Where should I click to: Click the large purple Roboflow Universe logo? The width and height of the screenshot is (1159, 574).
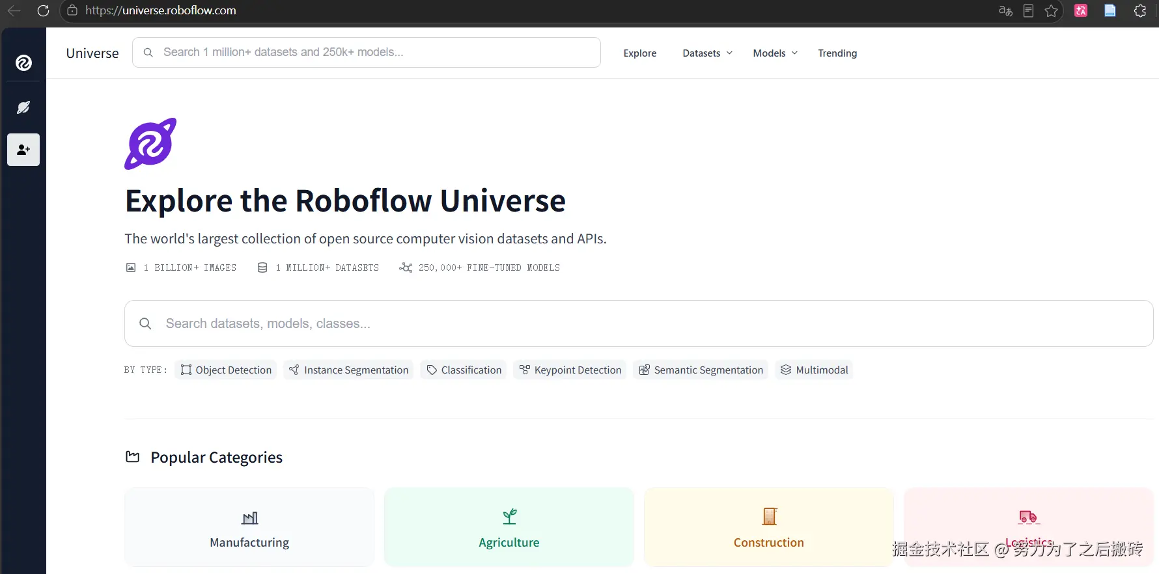pyautogui.click(x=150, y=144)
